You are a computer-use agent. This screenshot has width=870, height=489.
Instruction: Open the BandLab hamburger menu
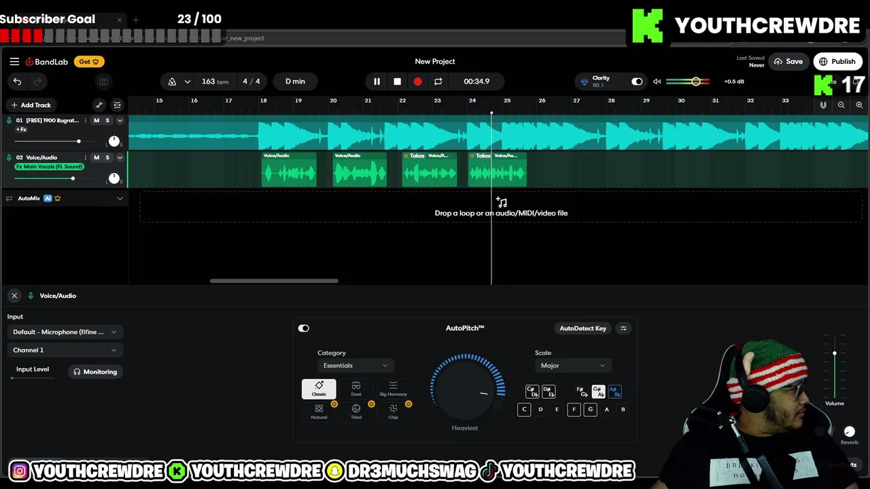point(14,61)
